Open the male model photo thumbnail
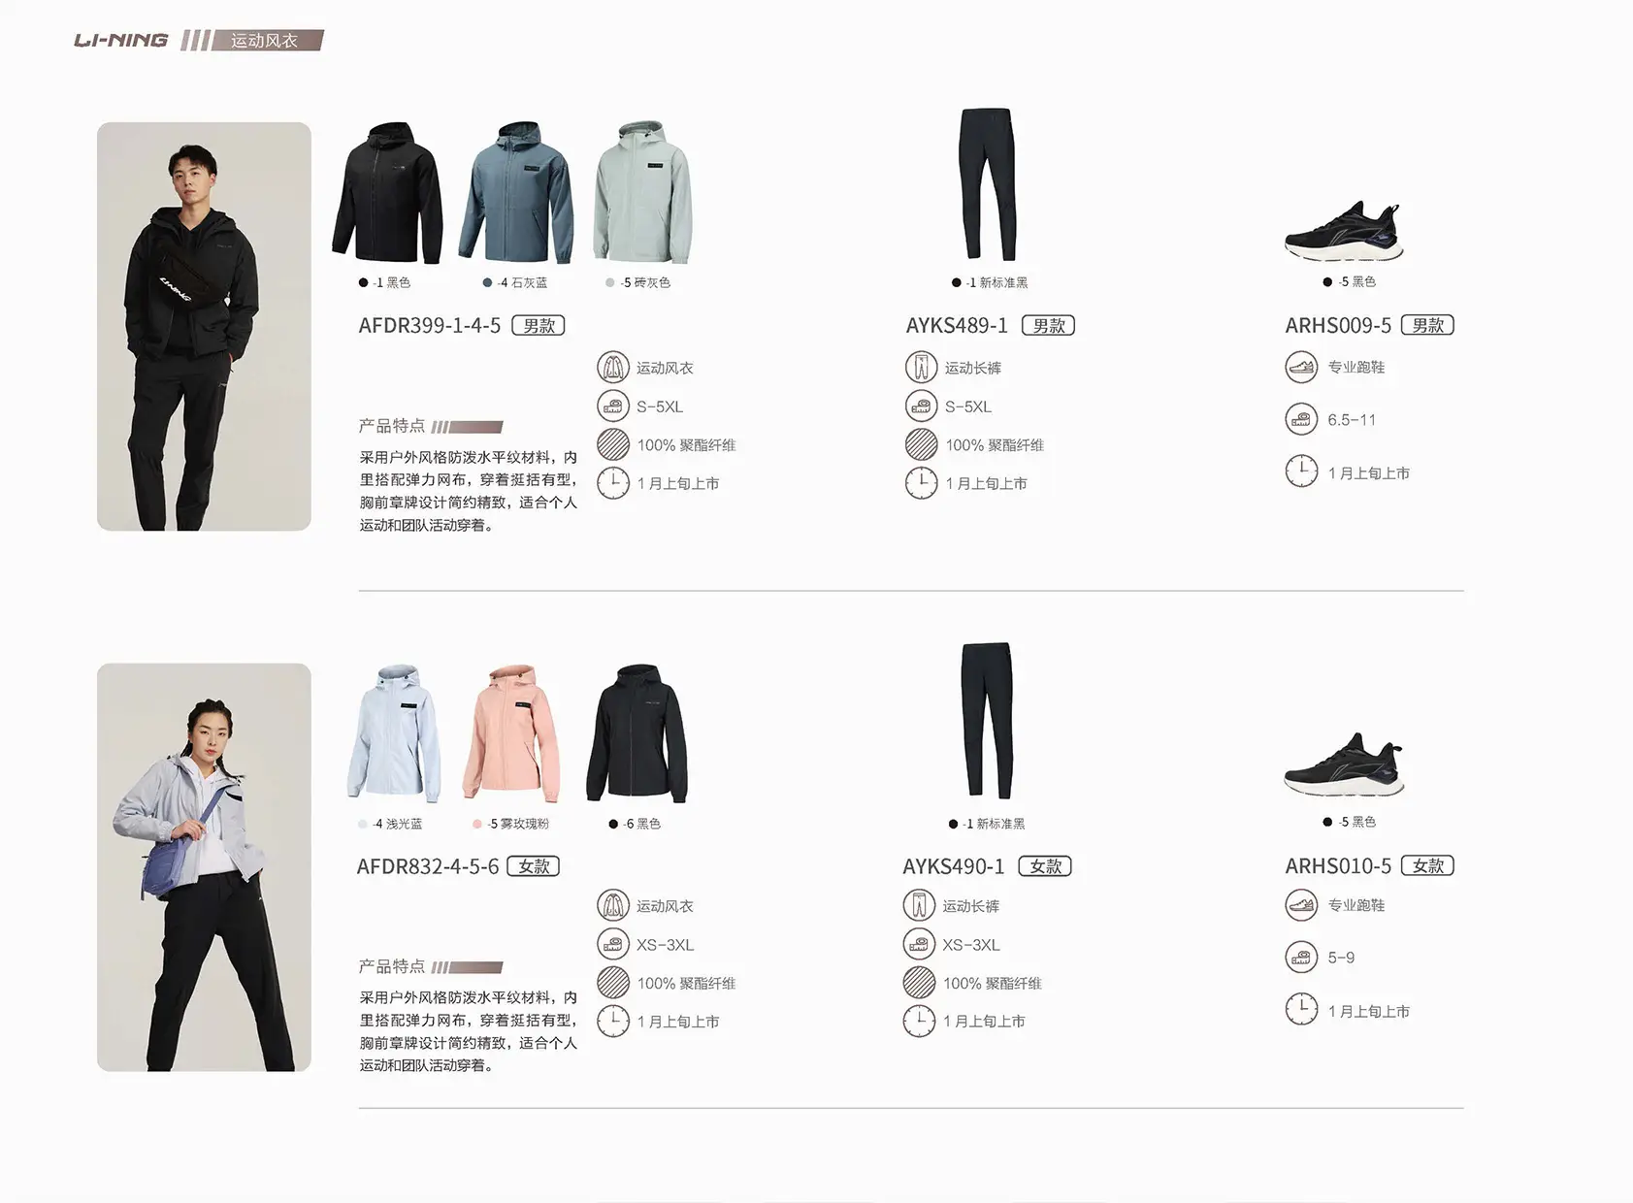The width and height of the screenshot is (1633, 1203). (204, 326)
